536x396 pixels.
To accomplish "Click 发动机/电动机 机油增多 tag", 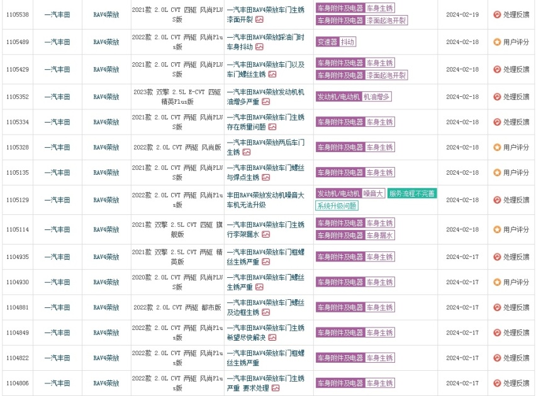I will 354,97.
